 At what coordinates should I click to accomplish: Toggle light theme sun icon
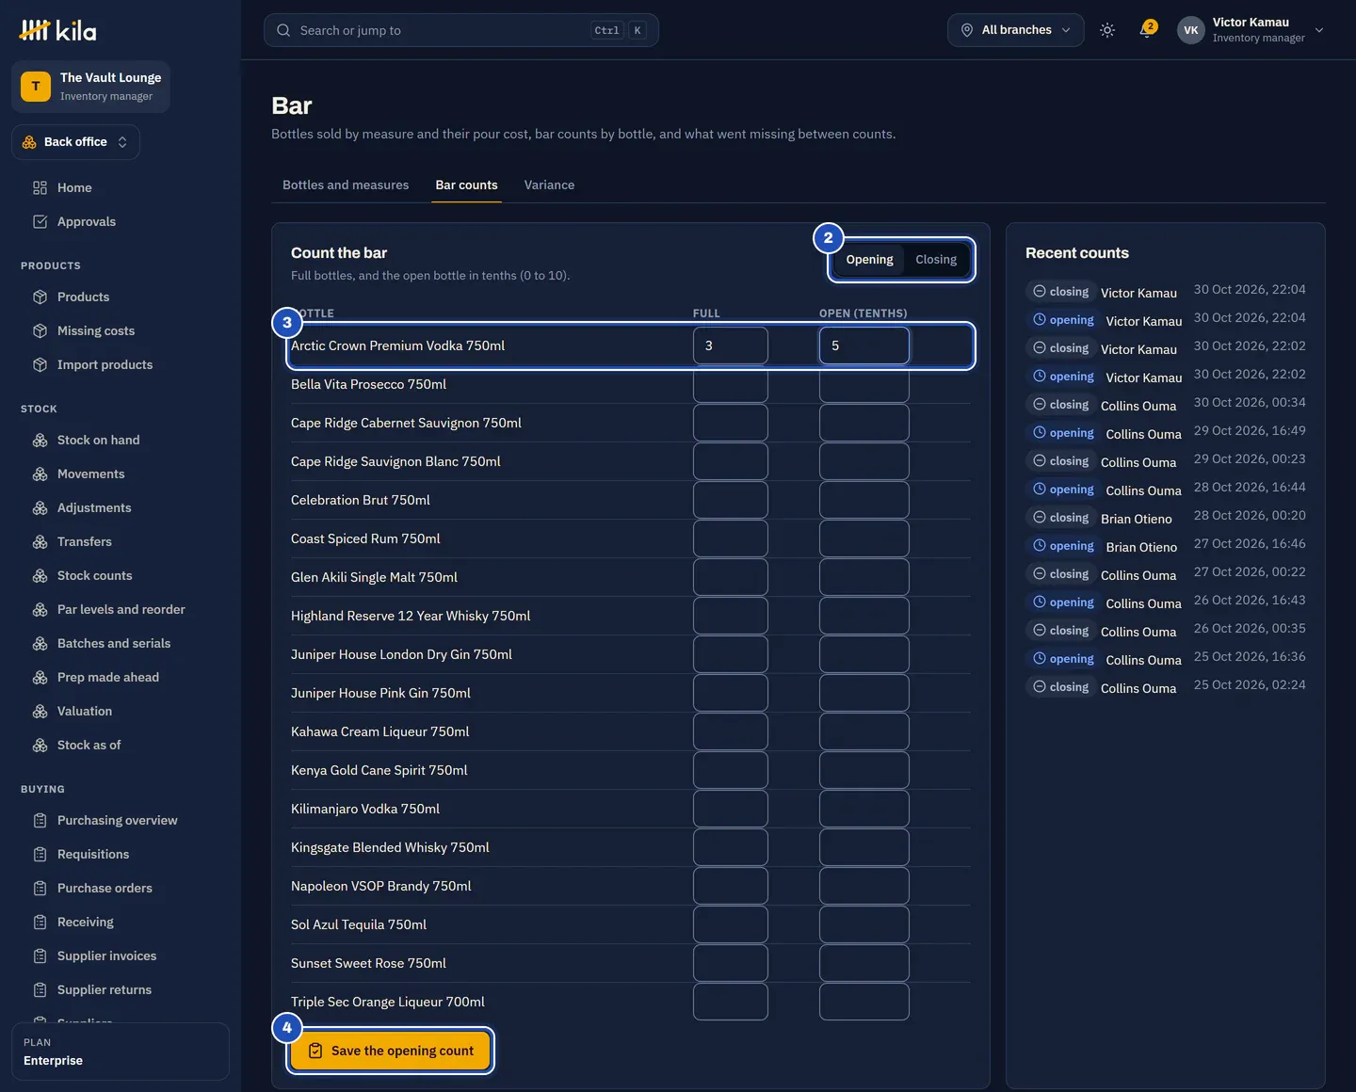[1107, 30]
